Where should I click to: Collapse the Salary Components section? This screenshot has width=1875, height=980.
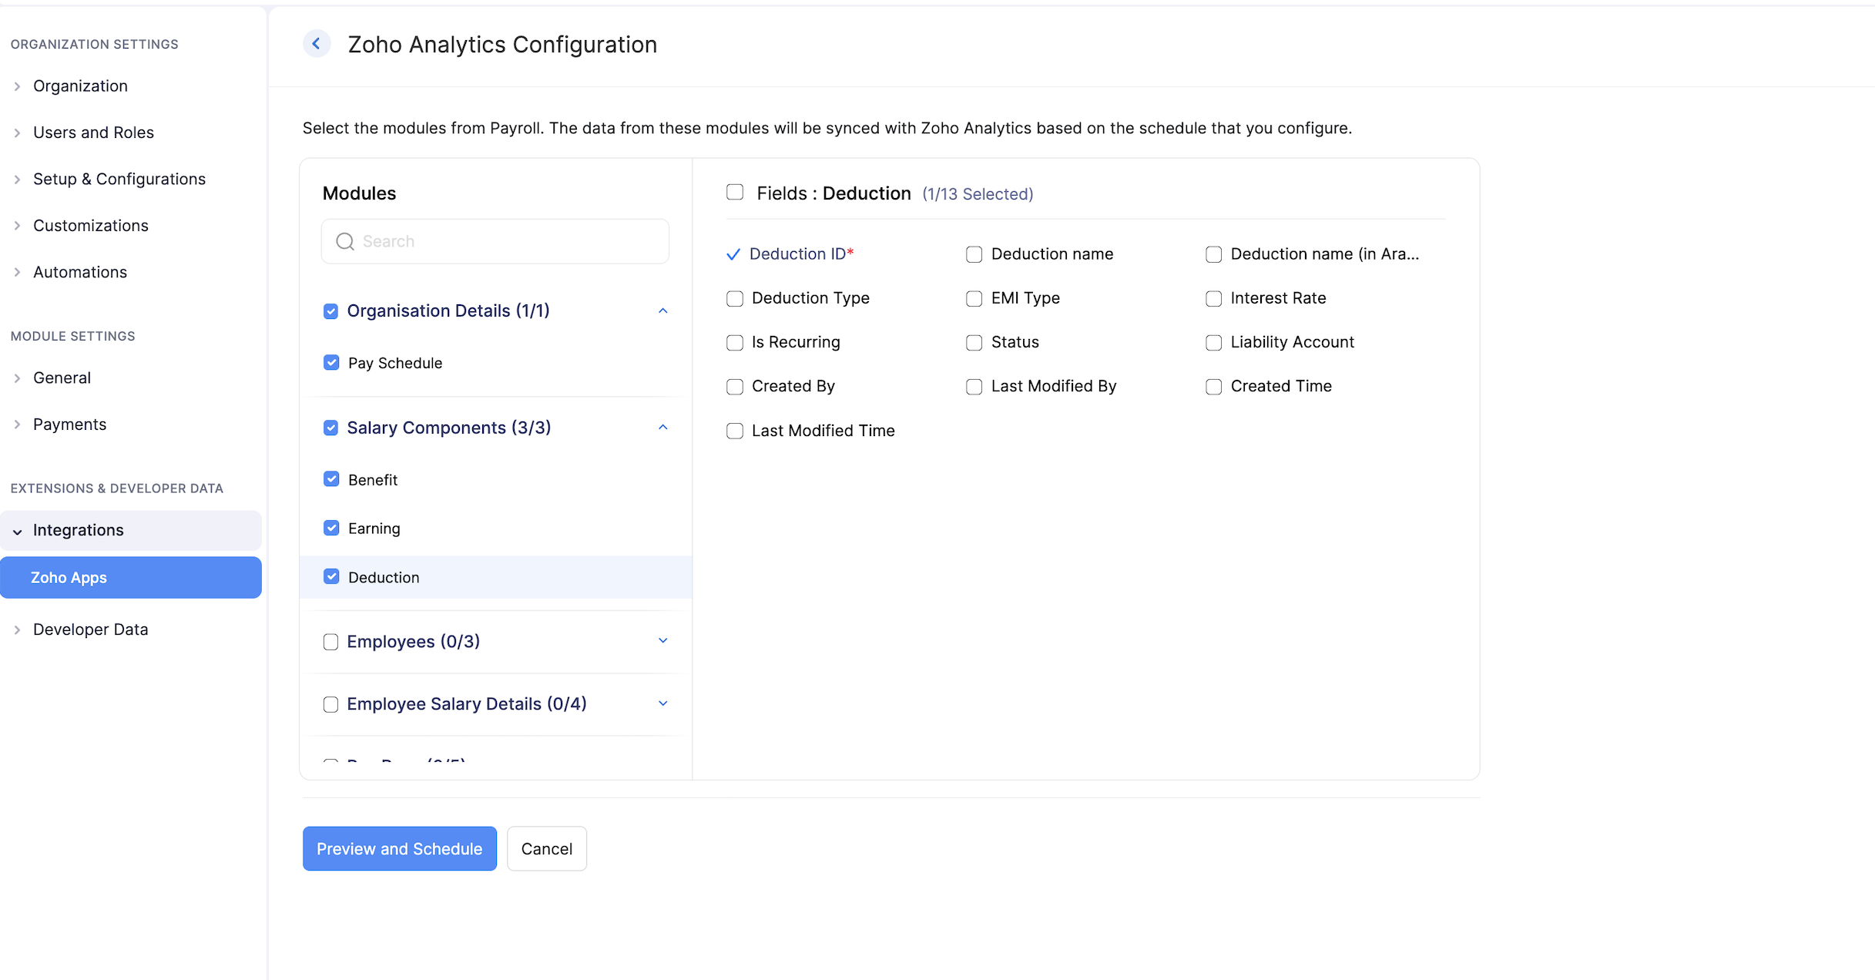point(662,427)
